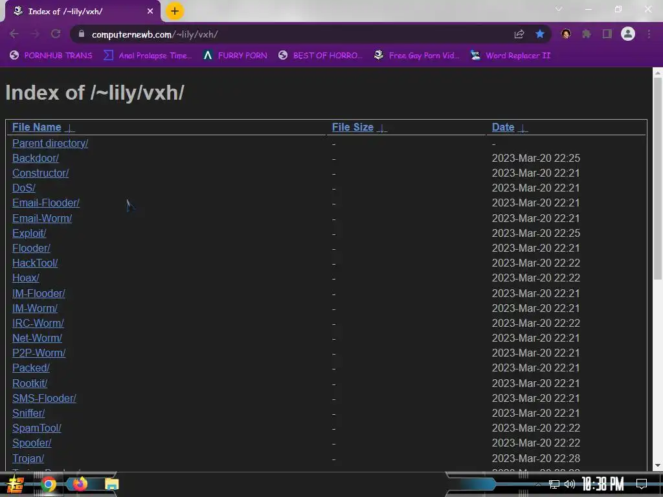Open the Net-Worm/ folder
663x497 pixels.
click(x=37, y=338)
